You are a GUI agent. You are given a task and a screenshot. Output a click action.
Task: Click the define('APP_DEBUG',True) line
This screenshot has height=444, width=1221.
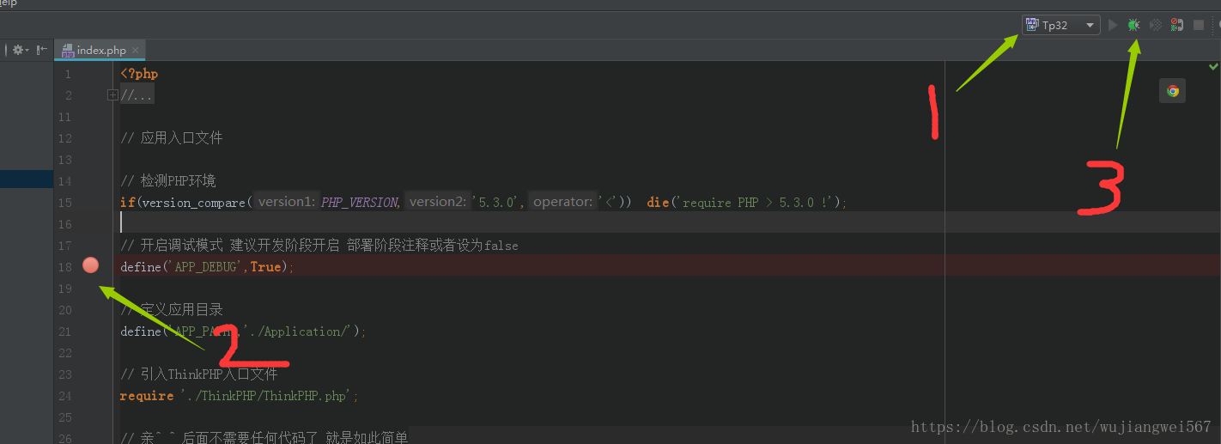click(207, 267)
